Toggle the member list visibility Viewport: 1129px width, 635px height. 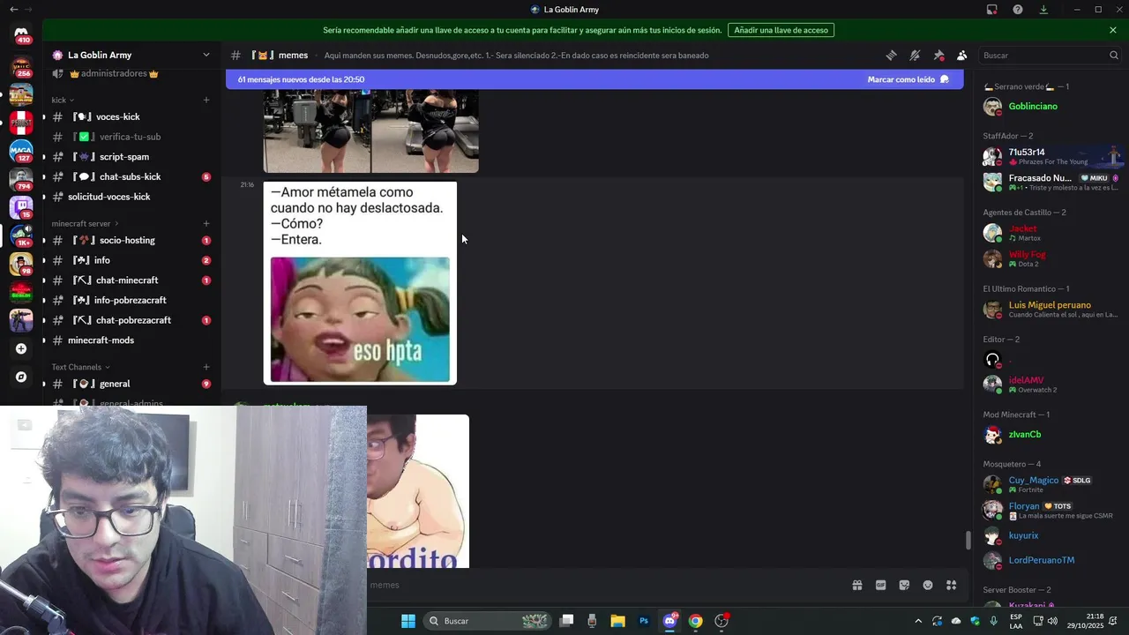pyautogui.click(x=961, y=55)
